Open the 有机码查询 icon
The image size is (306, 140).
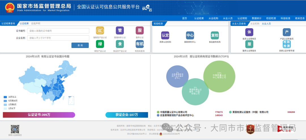[x=140, y=44]
